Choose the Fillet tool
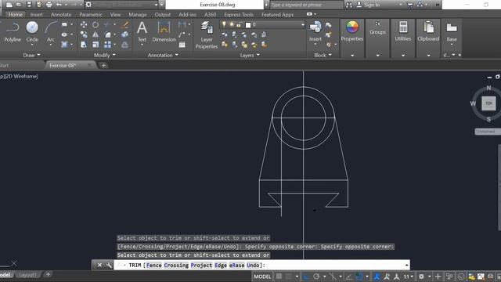This screenshot has height=282, width=501. 108,34
